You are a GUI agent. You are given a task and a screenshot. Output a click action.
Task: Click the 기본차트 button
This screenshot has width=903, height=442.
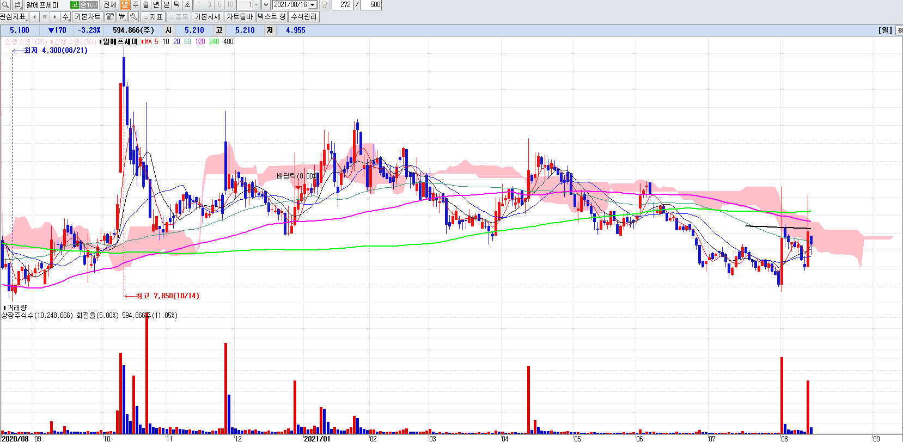point(87,17)
